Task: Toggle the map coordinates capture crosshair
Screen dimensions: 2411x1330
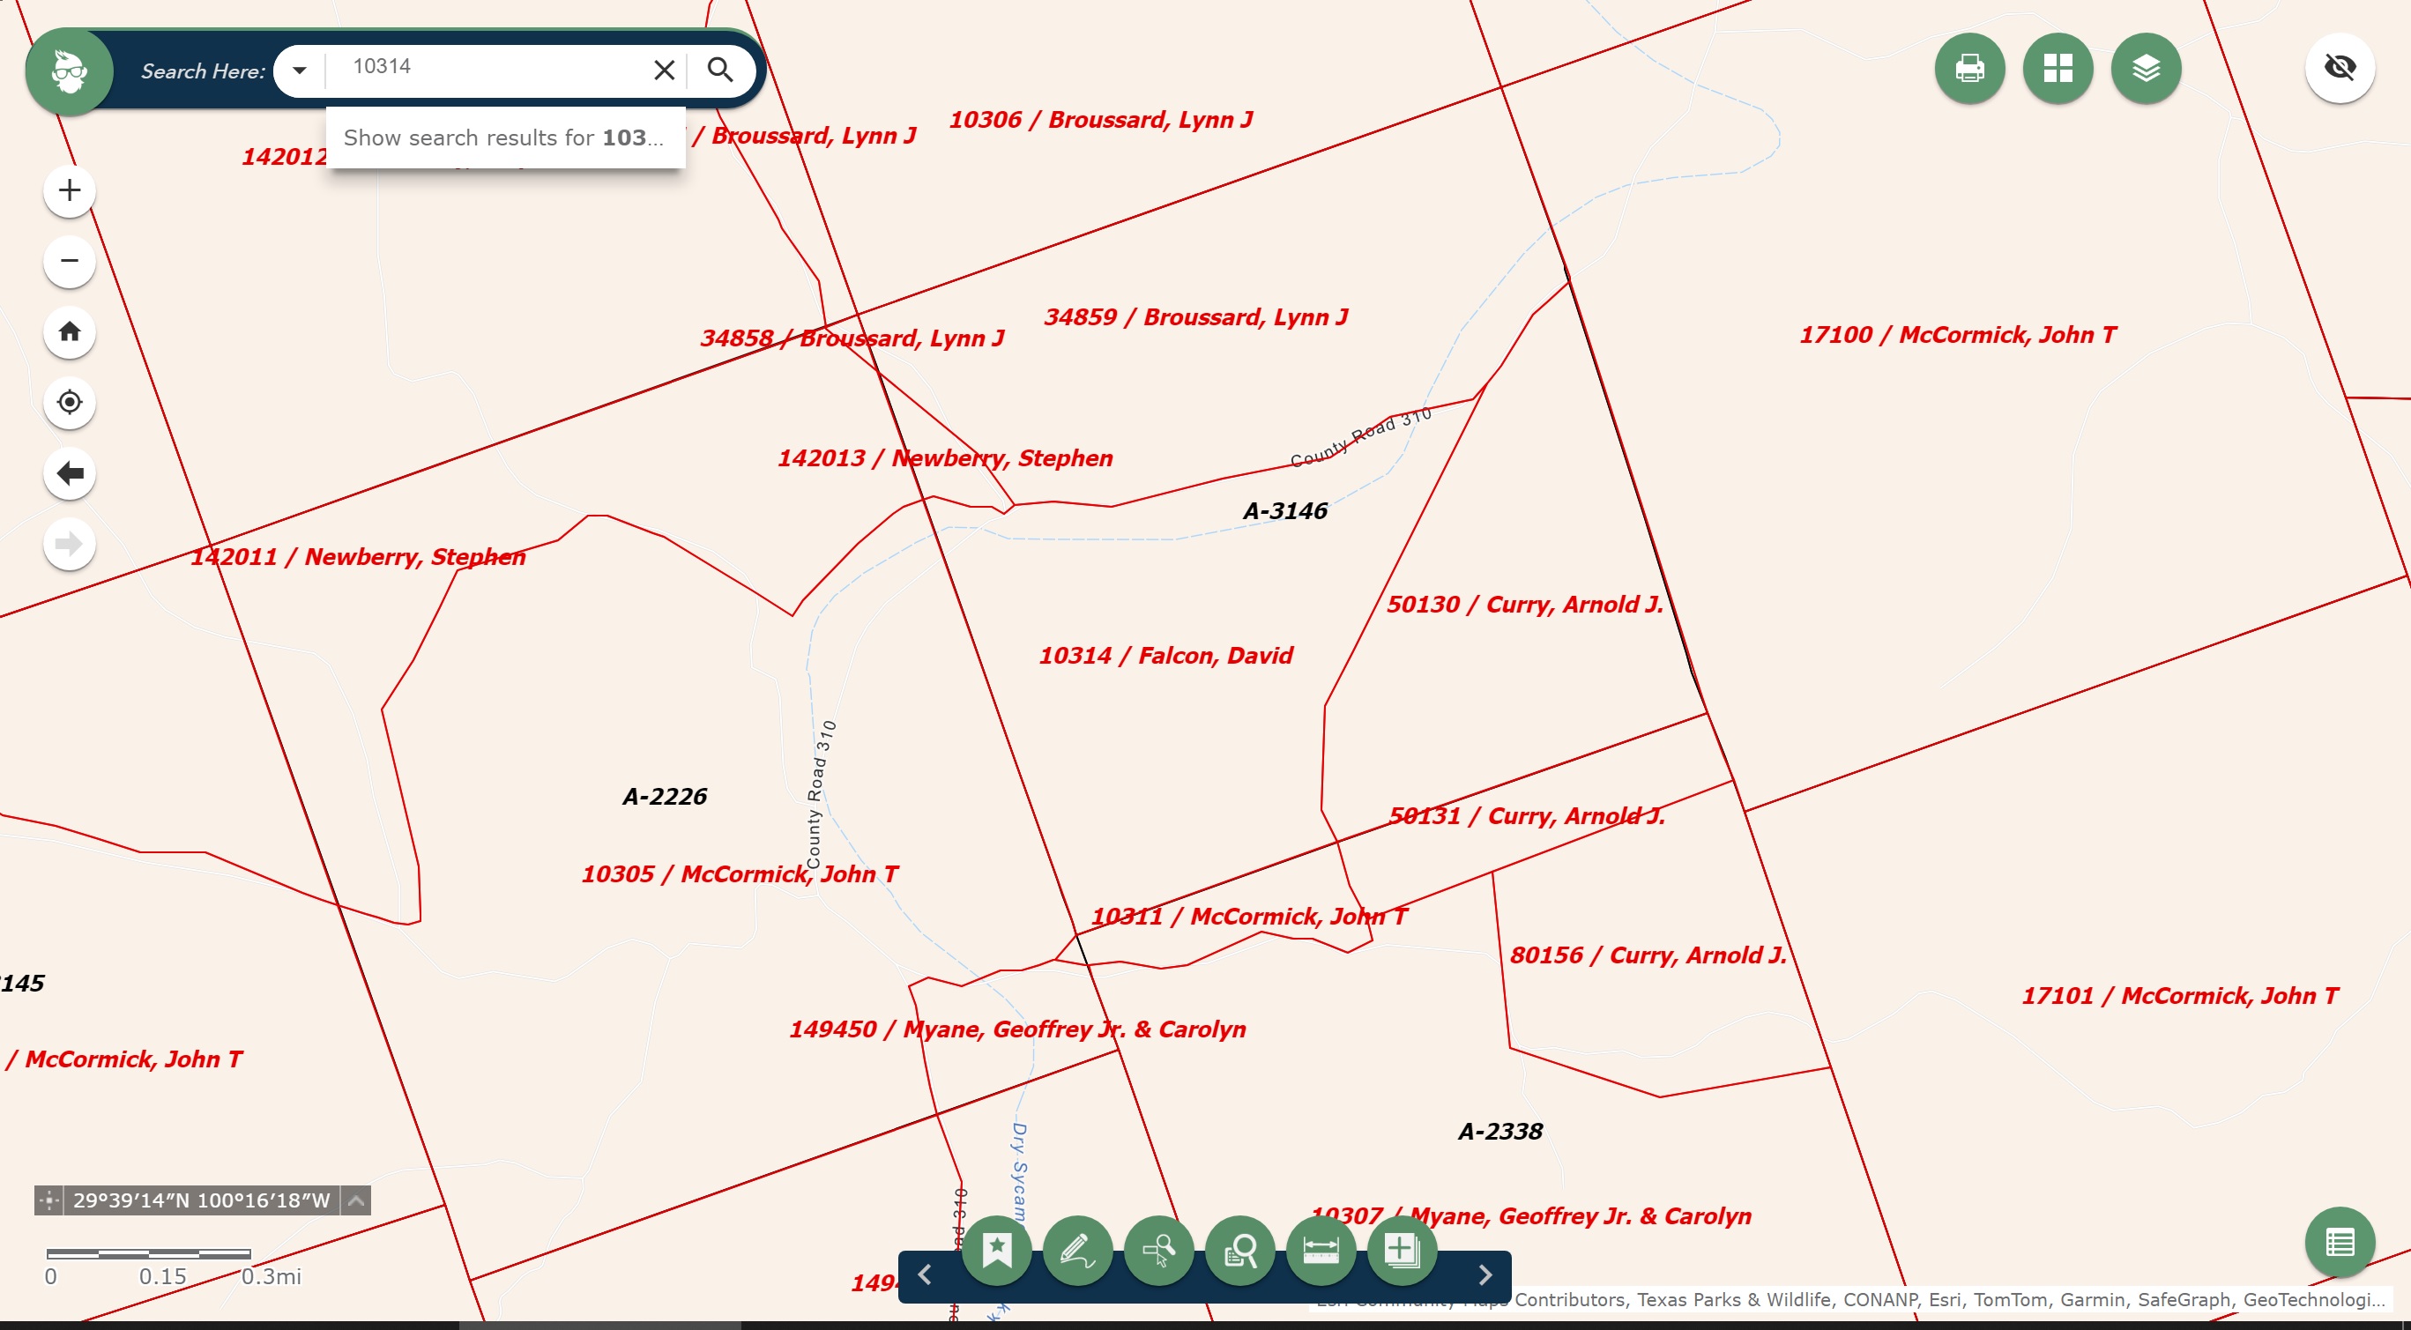Action: (x=48, y=1200)
